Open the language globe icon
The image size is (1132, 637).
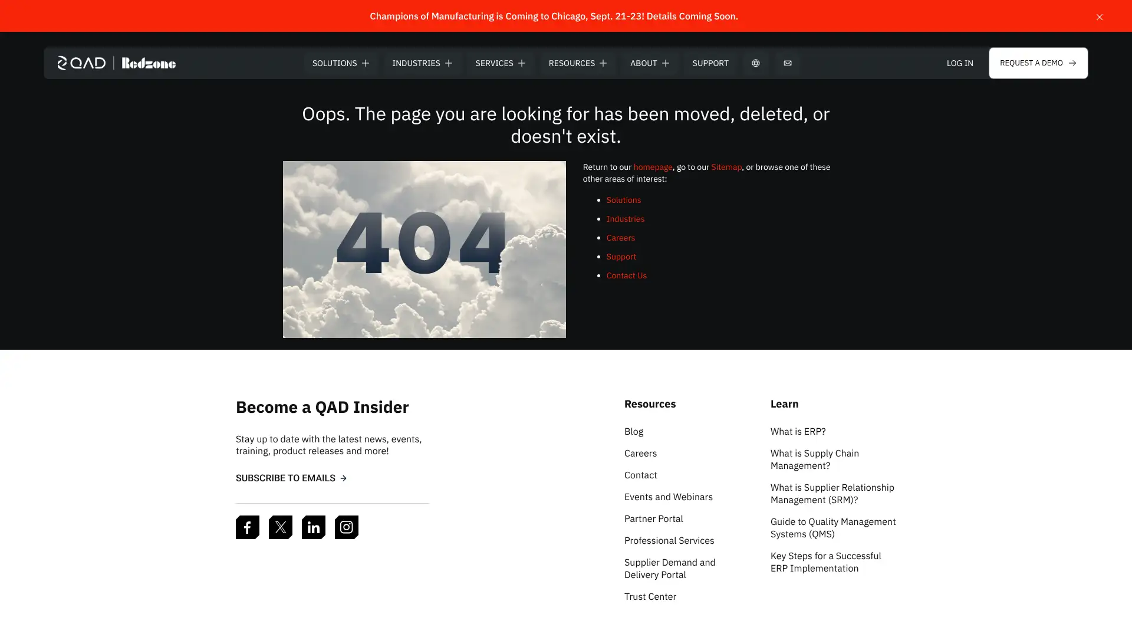(x=755, y=63)
